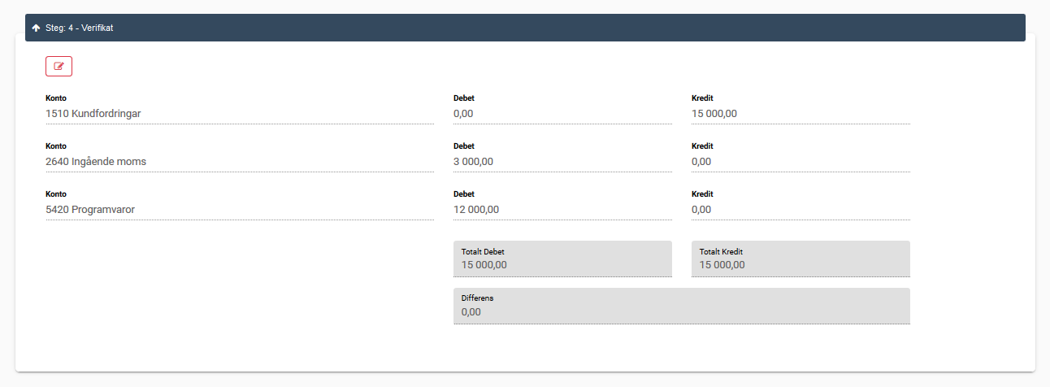Click the Konto label above 2640 Ingående moms
Viewport: 1050px width, 387px height.
[x=56, y=146]
